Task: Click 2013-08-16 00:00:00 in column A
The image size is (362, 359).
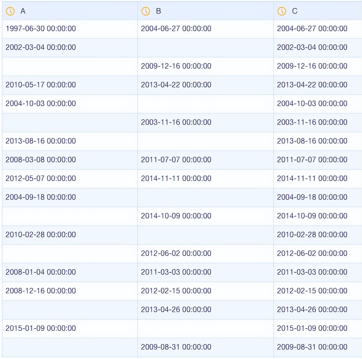Action: (x=41, y=141)
